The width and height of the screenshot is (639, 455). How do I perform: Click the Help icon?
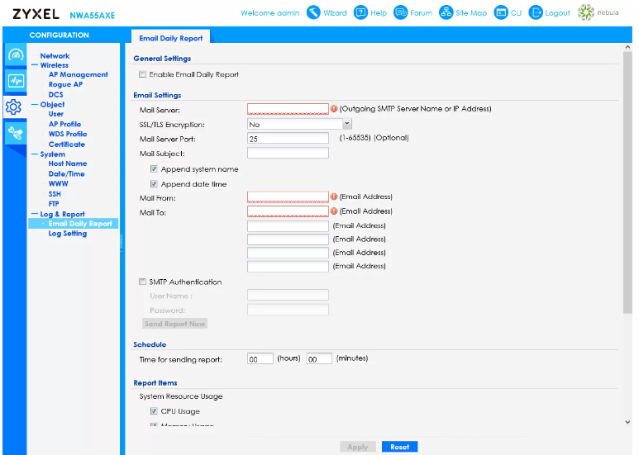[360, 13]
